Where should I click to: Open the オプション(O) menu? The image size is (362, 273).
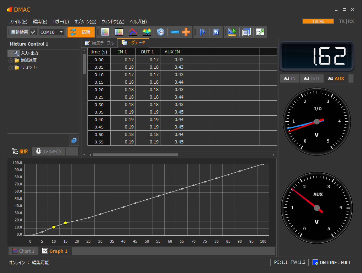coord(85,21)
